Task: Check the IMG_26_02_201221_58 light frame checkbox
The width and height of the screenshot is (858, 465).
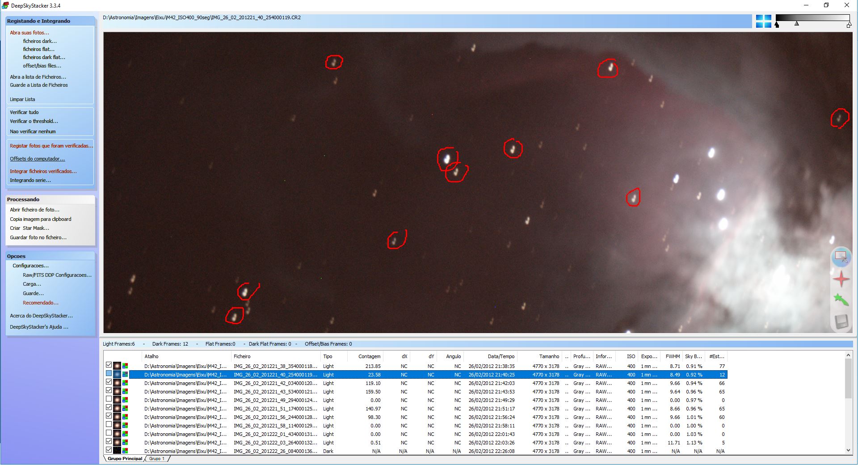Action: [x=109, y=425]
